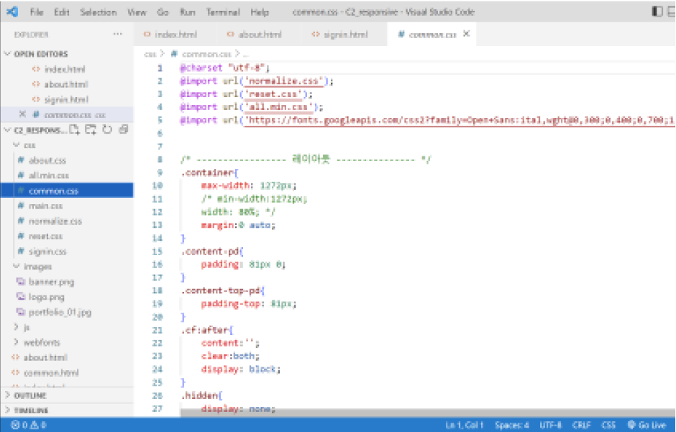Click line 16 padding declaration
Image resolution: width=676 pixels, height=432 pixels.
click(243, 265)
